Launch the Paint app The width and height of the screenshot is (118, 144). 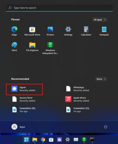pyautogui.click(x=14, y=45)
